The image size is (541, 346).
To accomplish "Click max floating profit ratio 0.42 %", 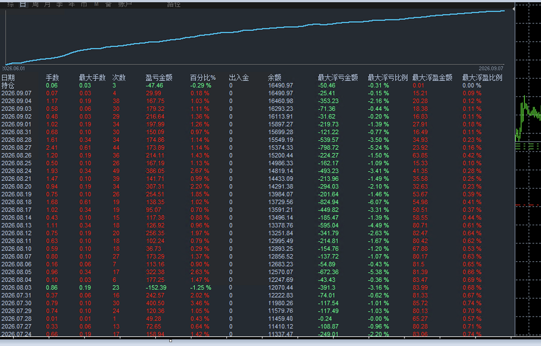I will pyautogui.click(x=472, y=155).
